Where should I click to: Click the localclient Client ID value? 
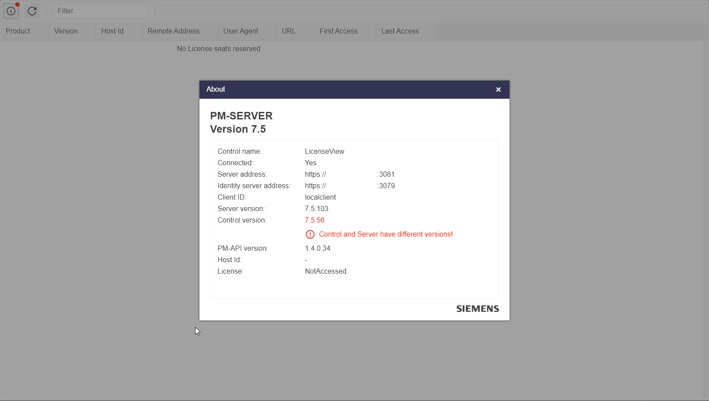tap(320, 197)
